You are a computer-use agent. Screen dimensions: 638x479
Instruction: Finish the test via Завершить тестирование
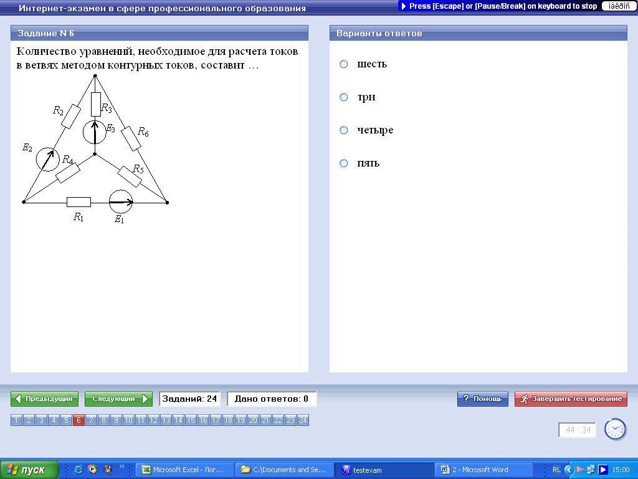571,399
